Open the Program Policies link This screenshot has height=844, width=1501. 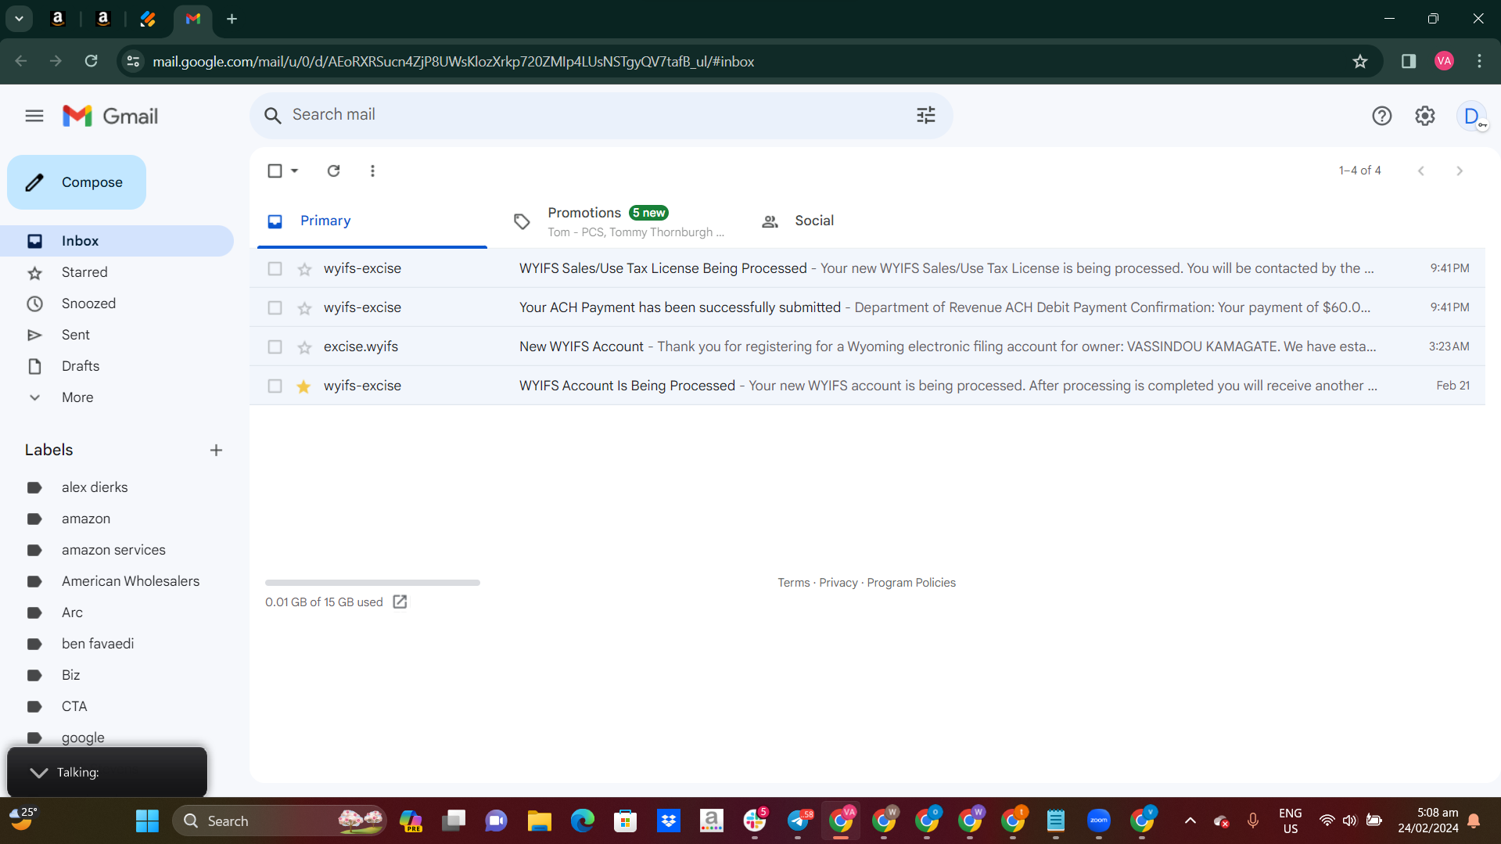click(x=911, y=583)
